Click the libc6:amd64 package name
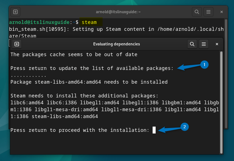Image resolution: width=234 pixels, height=161 pixels. point(24,103)
